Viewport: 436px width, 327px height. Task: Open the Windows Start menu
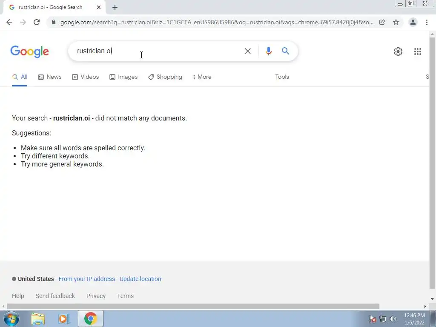coord(11,318)
